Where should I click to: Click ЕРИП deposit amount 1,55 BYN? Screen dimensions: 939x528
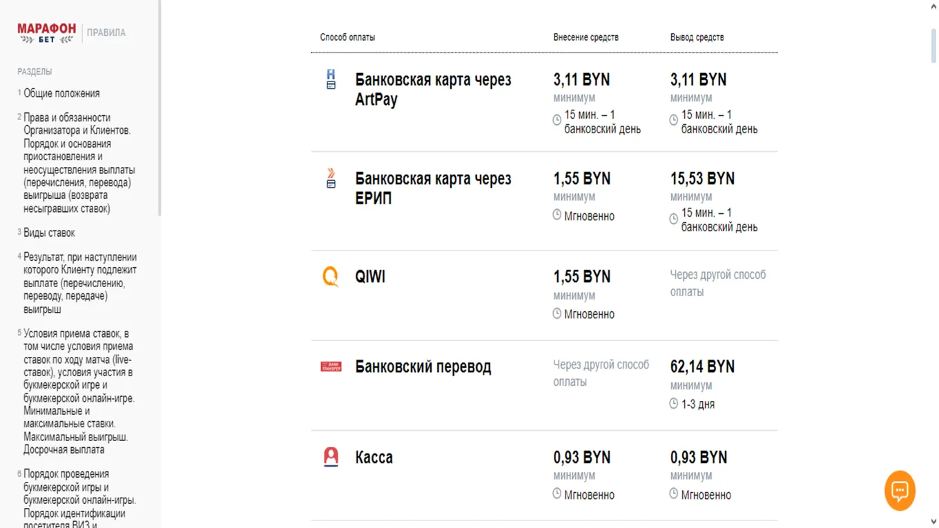(x=581, y=178)
